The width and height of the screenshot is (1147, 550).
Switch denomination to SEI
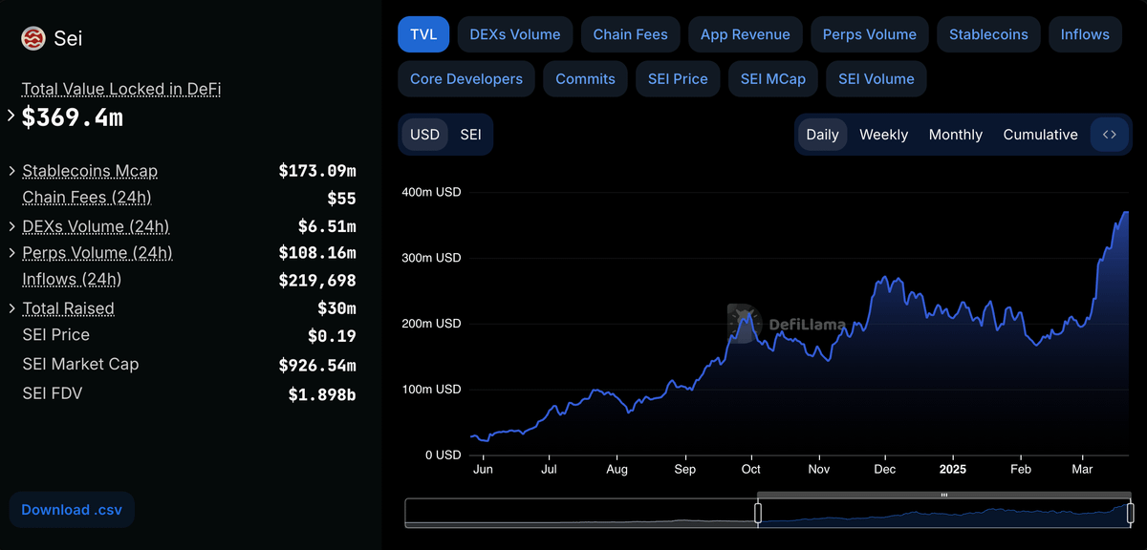tap(470, 135)
